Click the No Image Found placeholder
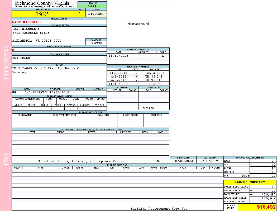Viewport: 277px width, 211px height. pyautogui.click(x=138, y=24)
